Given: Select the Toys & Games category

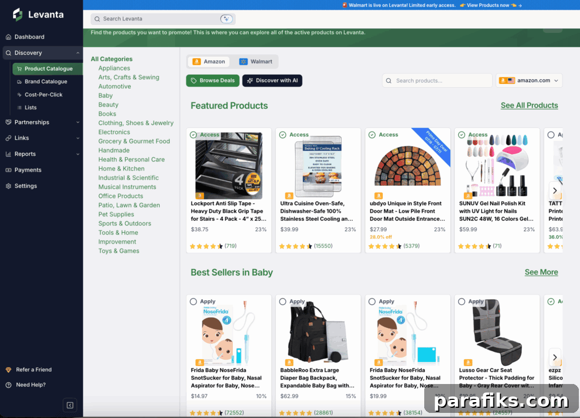Looking at the screenshot, I should [x=119, y=251].
